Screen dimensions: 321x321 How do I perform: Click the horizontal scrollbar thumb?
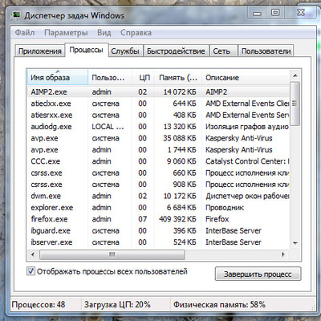[x=112, y=254]
